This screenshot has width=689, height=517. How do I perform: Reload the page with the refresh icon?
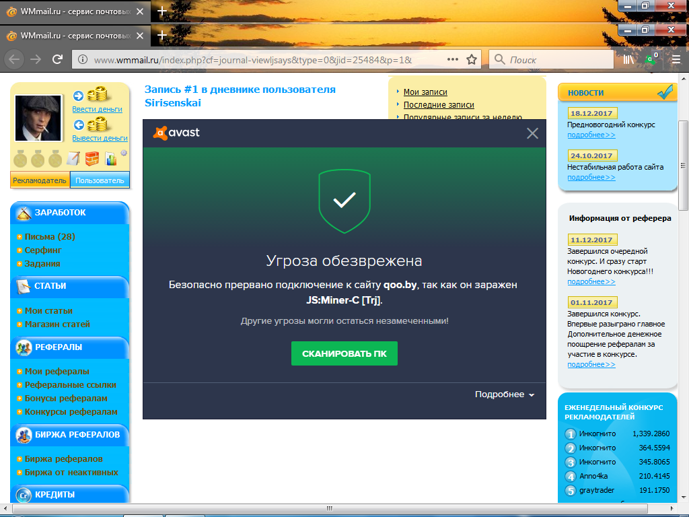pyautogui.click(x=57, y=59)
